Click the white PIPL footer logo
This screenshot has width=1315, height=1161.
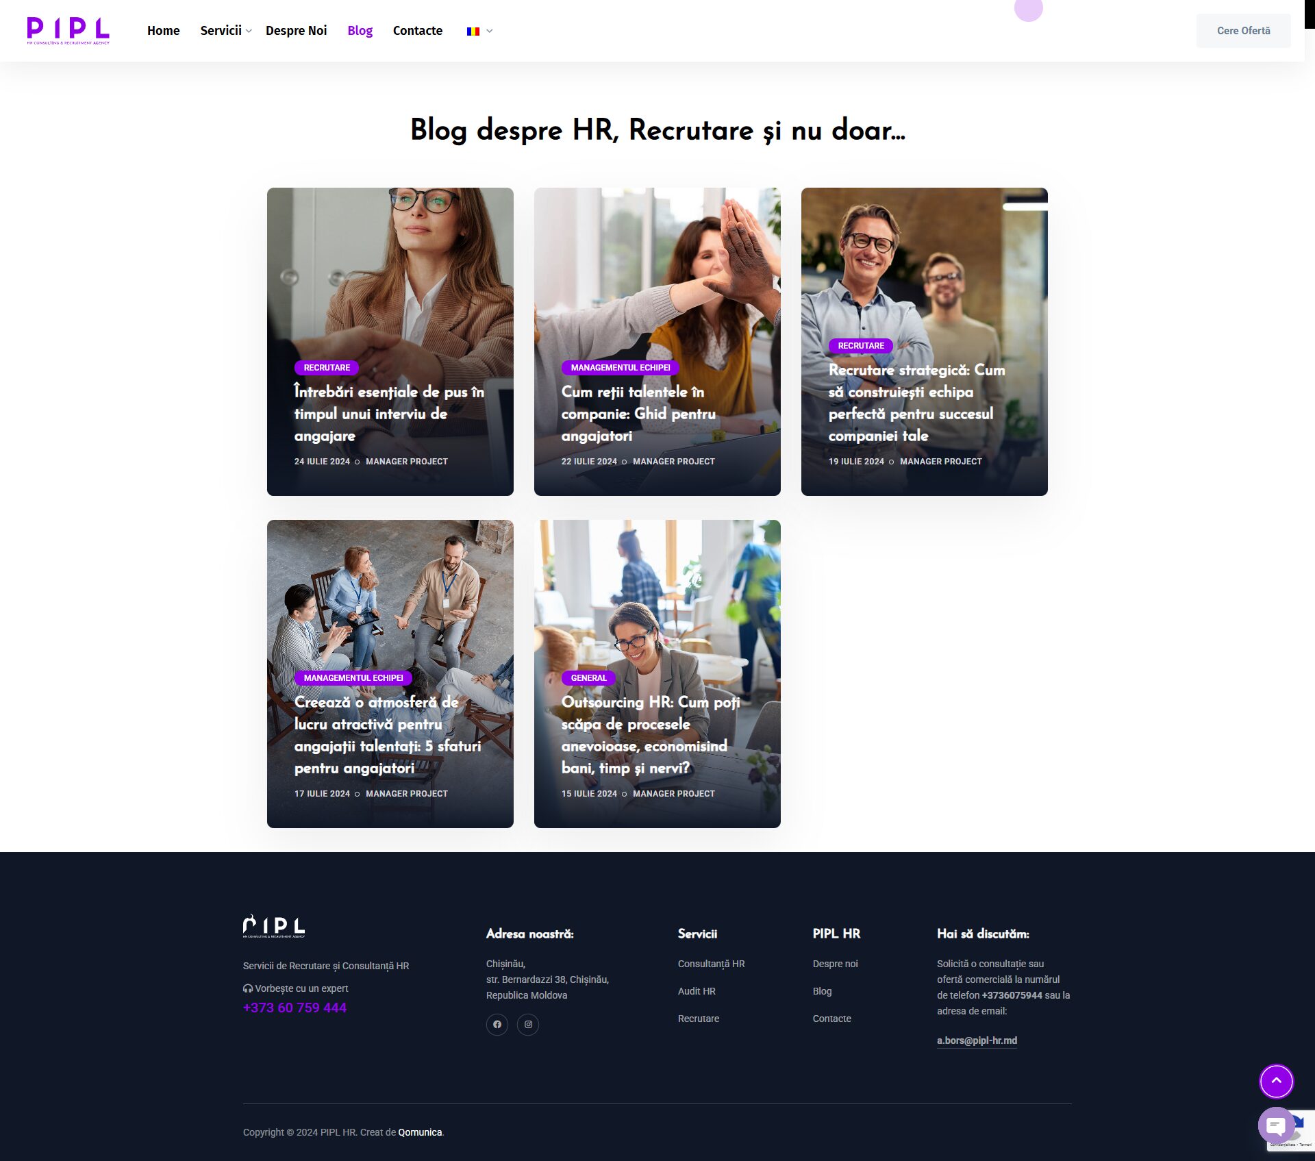pyautogui.click(x=274, y=926)
